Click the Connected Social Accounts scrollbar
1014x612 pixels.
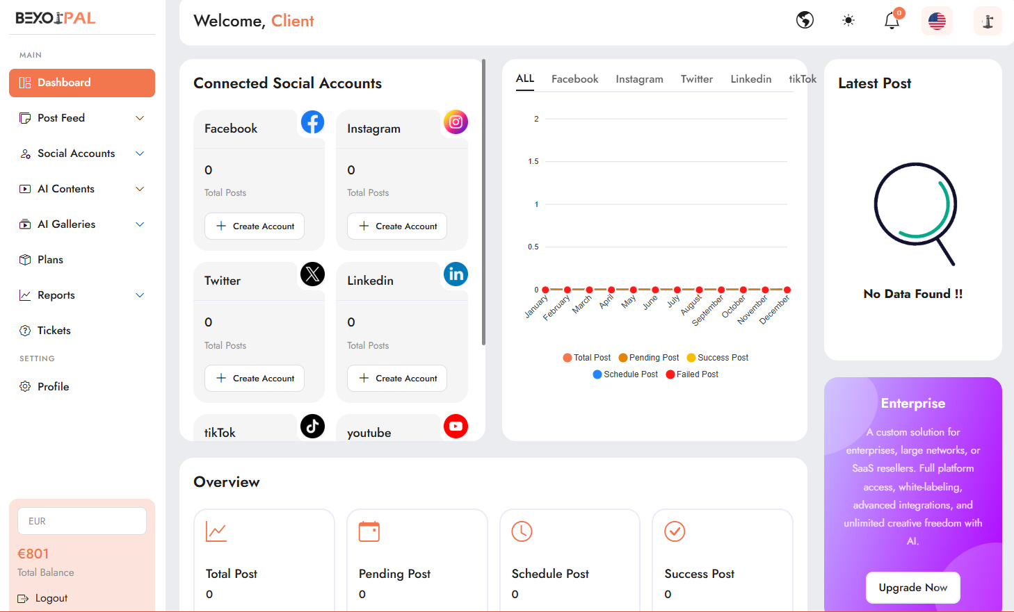click(483, 202)
